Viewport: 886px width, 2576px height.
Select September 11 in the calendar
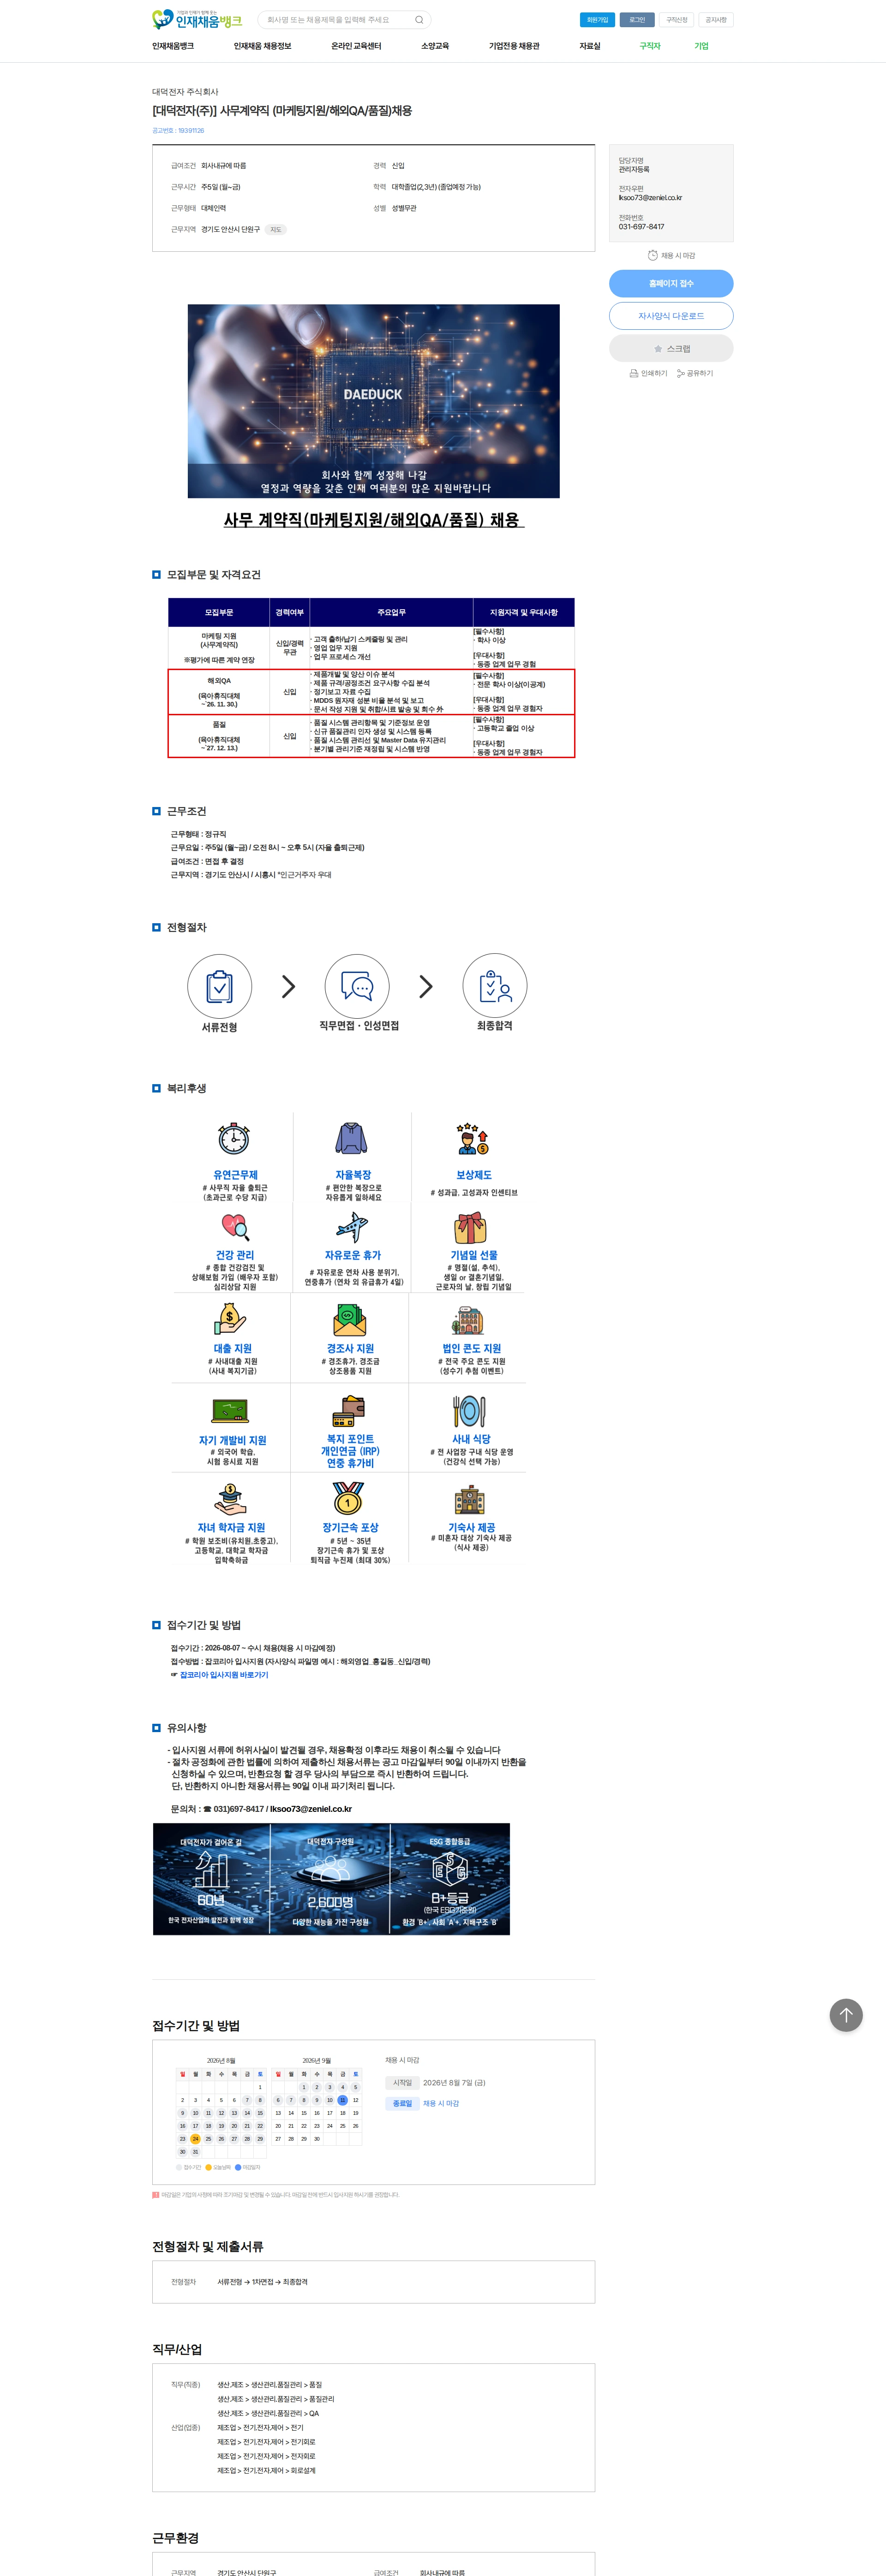342,2100
